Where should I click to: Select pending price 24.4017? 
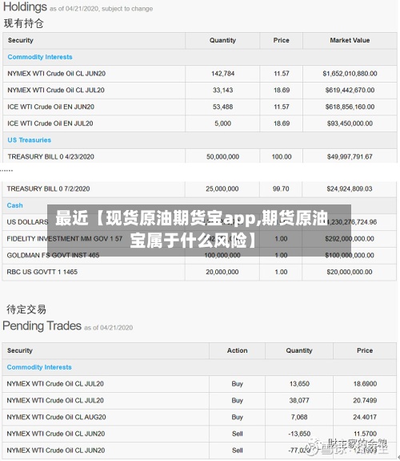coord(365,417)
